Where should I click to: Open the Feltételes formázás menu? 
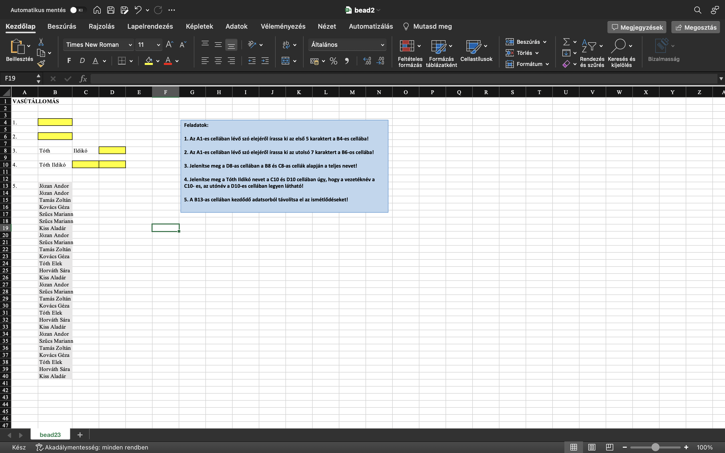pyautogui.click(x=410, y=53)
